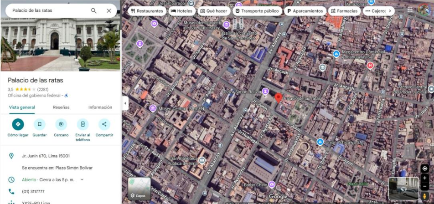Click the search magnifier icon

click(93, 10)
